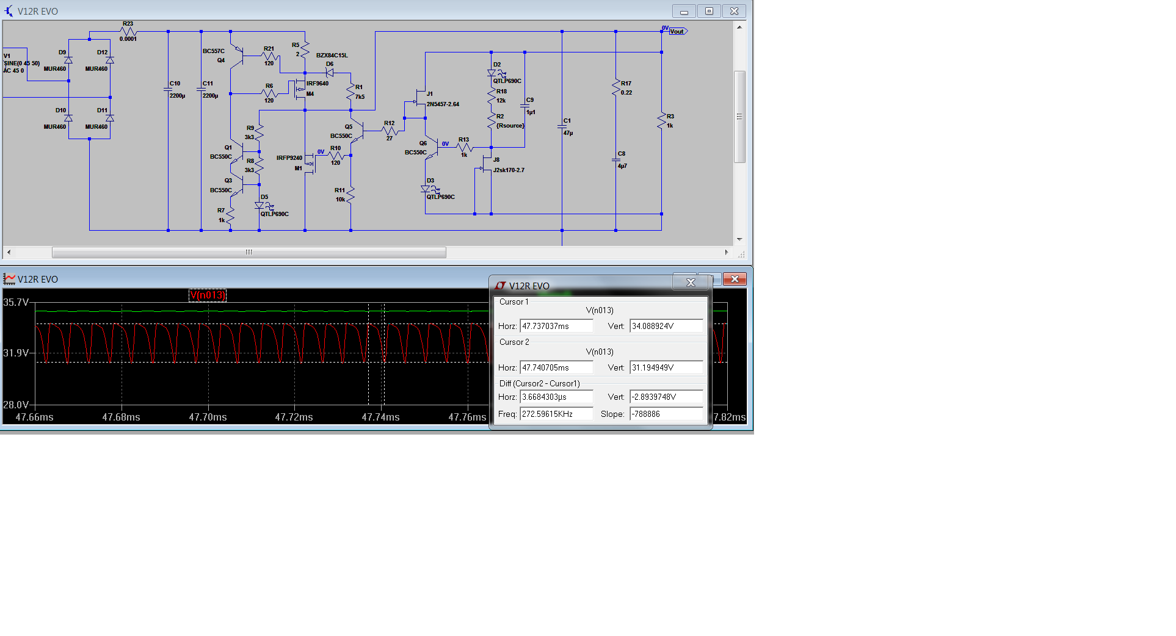Click the Slope field showing -788886
Viewport: 1176px width, 636px height.
(x=666, y=414)
